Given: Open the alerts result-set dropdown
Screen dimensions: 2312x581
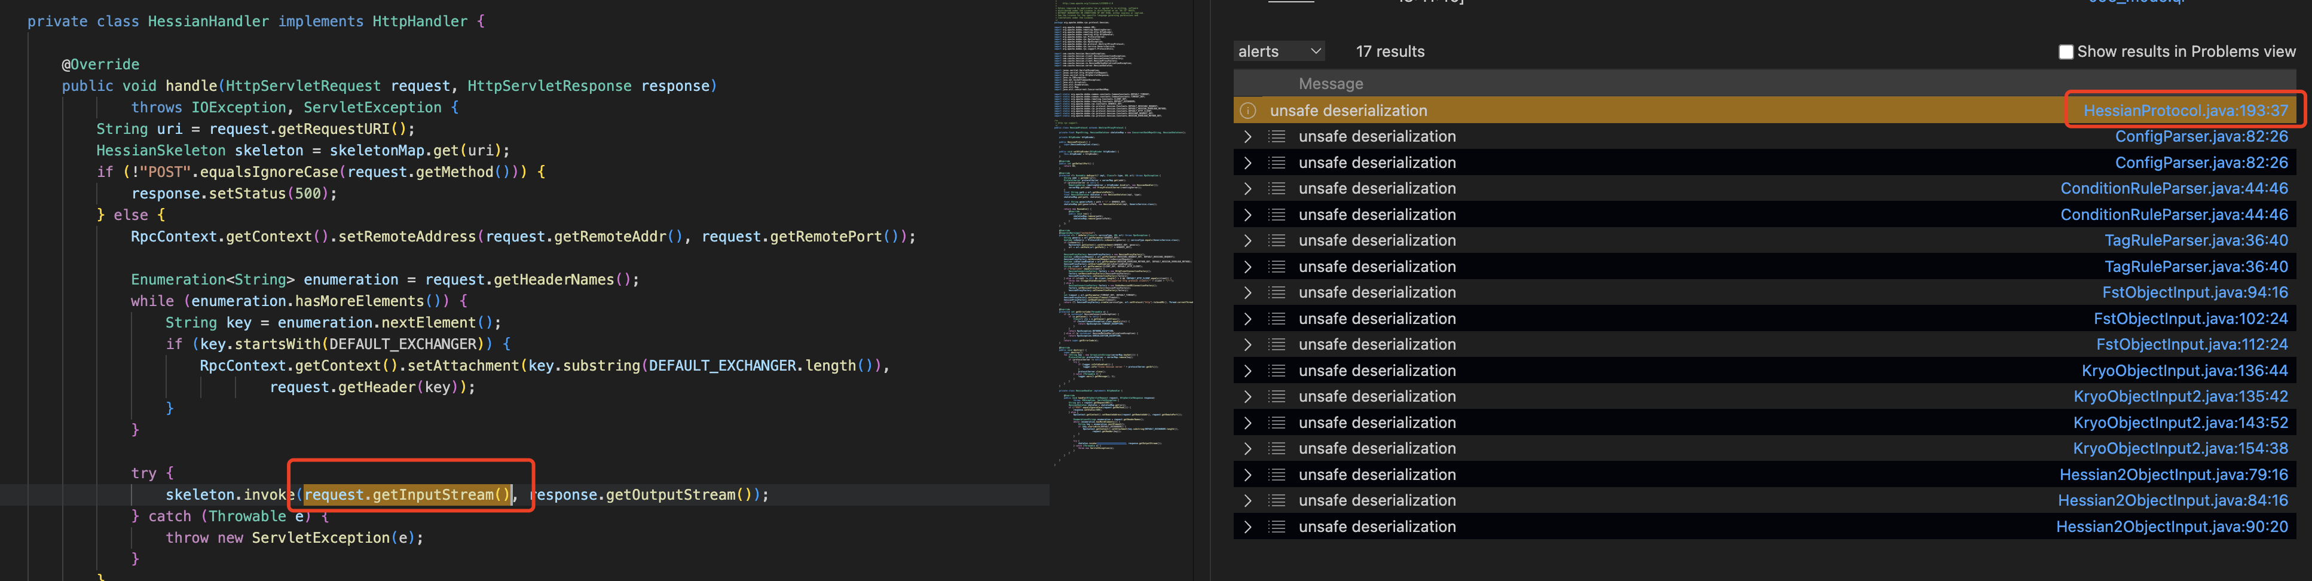Looking at the screenshot, I should (1278, 51).
